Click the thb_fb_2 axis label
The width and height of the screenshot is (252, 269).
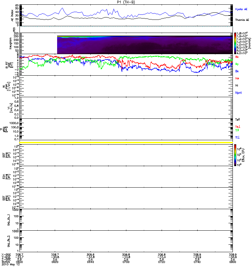9,241
